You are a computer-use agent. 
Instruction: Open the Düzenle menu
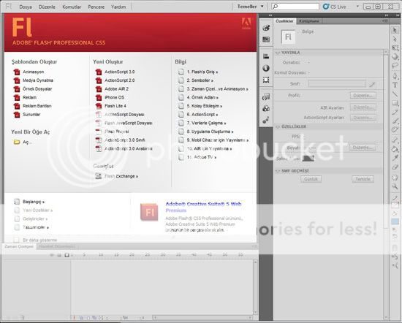(47, 7)
